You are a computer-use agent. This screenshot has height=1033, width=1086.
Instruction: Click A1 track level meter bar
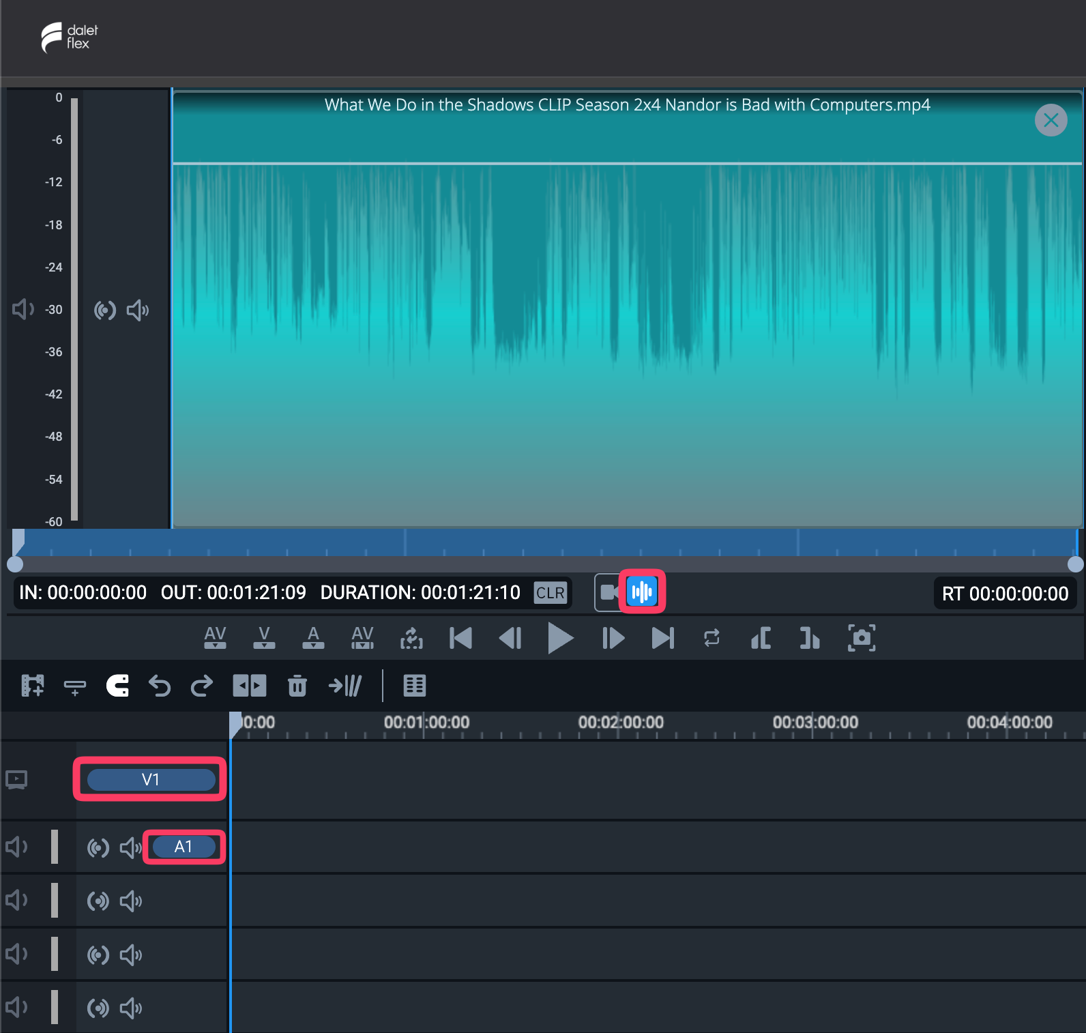click(55, 847)
